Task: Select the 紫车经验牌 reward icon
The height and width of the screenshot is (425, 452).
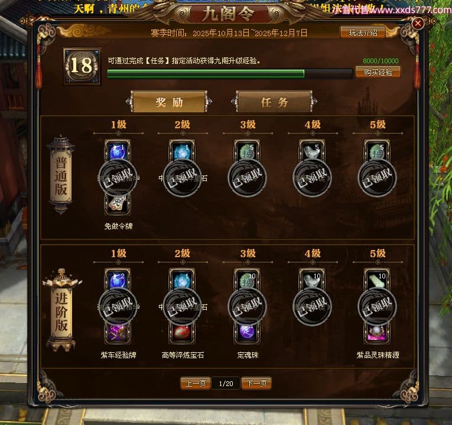Action: (x=118, y=333)
